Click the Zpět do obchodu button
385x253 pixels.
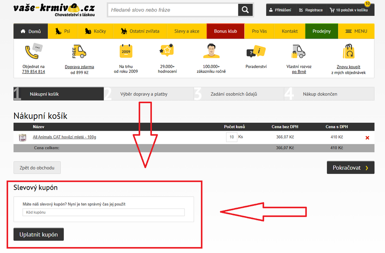pyautogui.click(x=37, y=168)
